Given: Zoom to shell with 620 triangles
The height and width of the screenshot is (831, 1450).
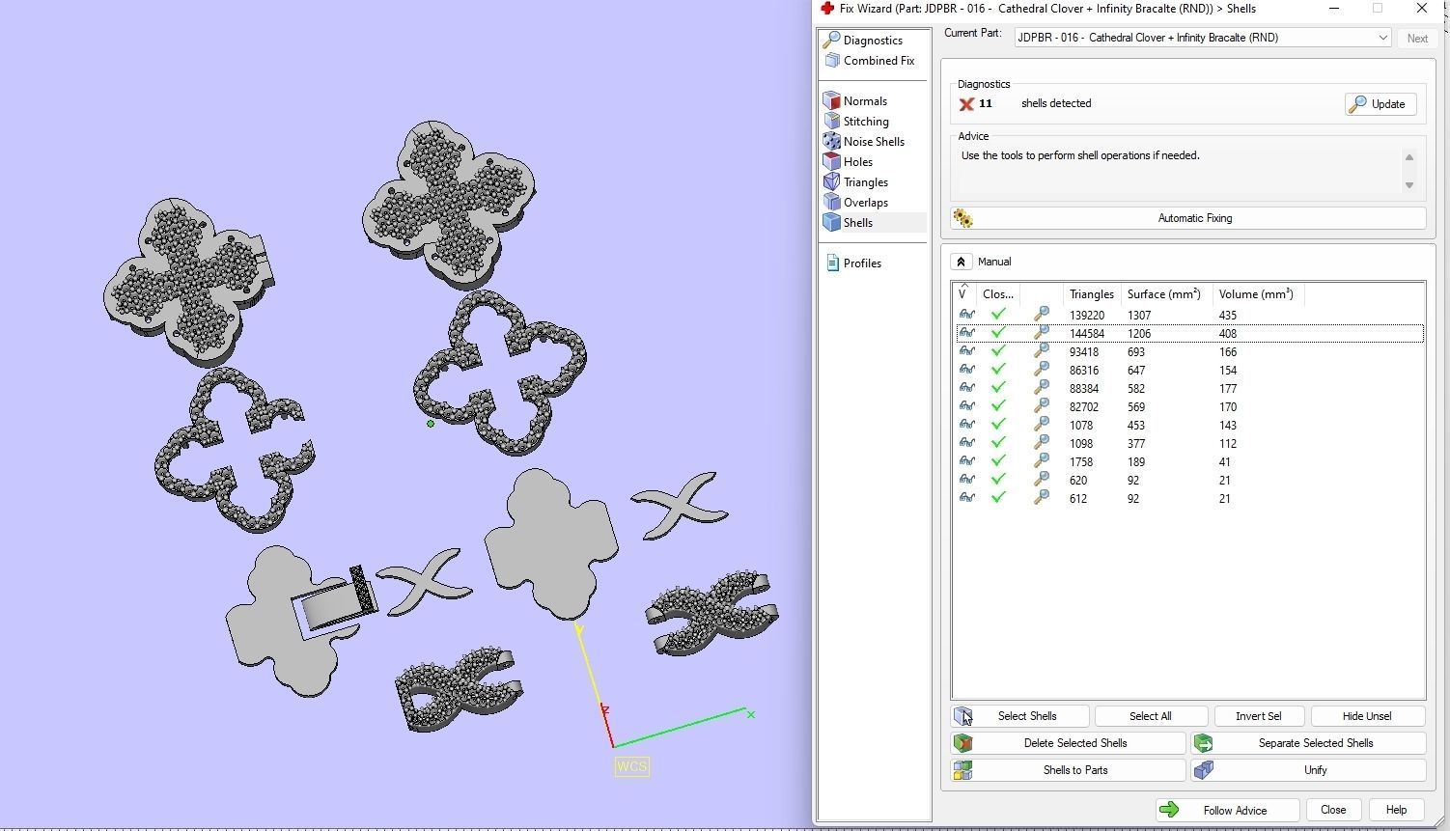Looking at the screenshot, I should (1042, 480).
